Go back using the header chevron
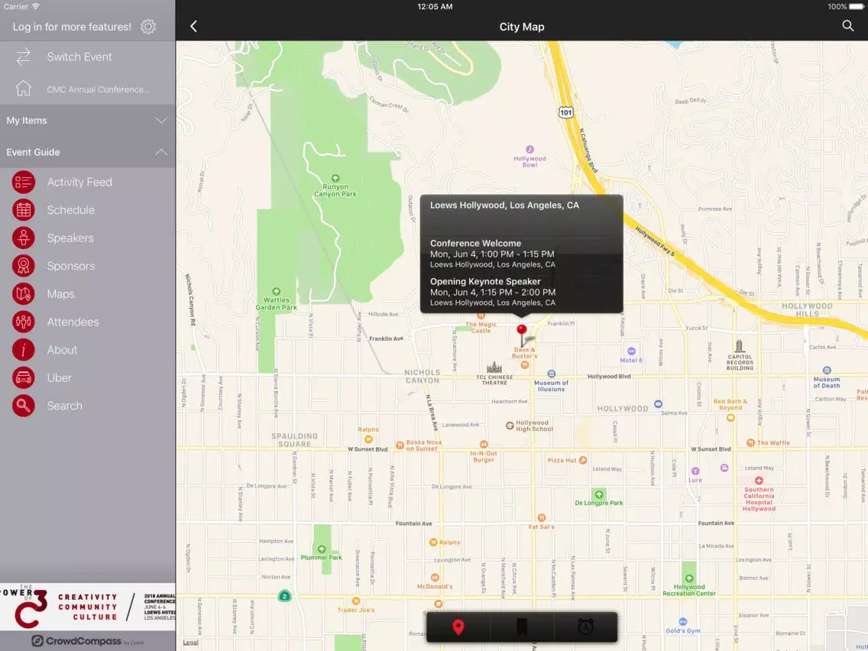Viewport: 868px width, 651px height. pos(193,26)
